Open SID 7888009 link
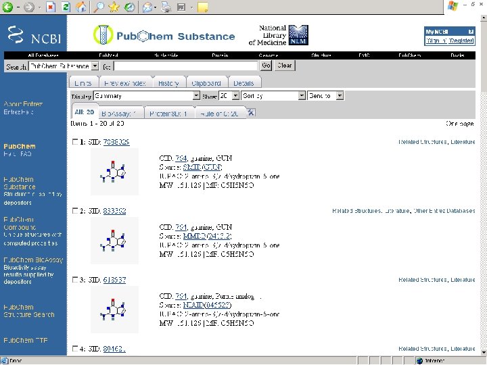 click(116, 142)
